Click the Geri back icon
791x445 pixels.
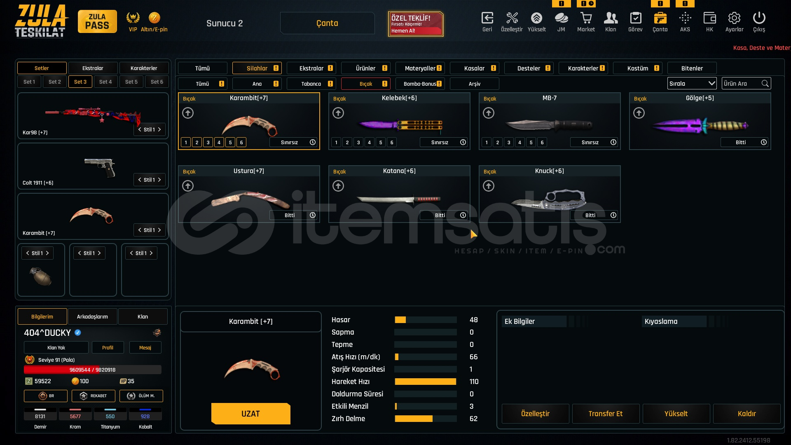(x=487, y=18)
